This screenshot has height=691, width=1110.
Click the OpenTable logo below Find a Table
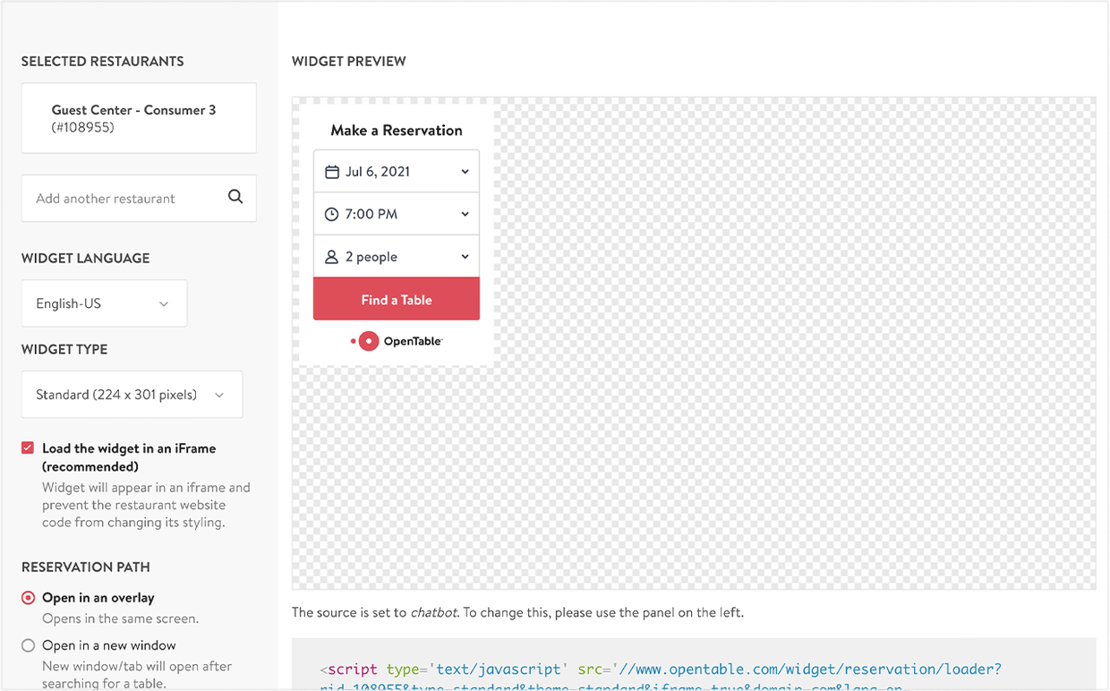click(396, 340)
